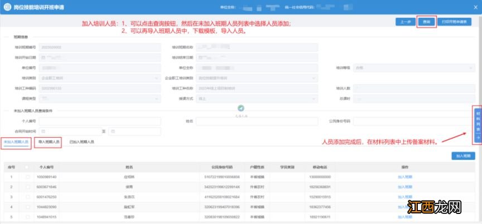Select phone number 18256368691 cell

tap(320, 187)
